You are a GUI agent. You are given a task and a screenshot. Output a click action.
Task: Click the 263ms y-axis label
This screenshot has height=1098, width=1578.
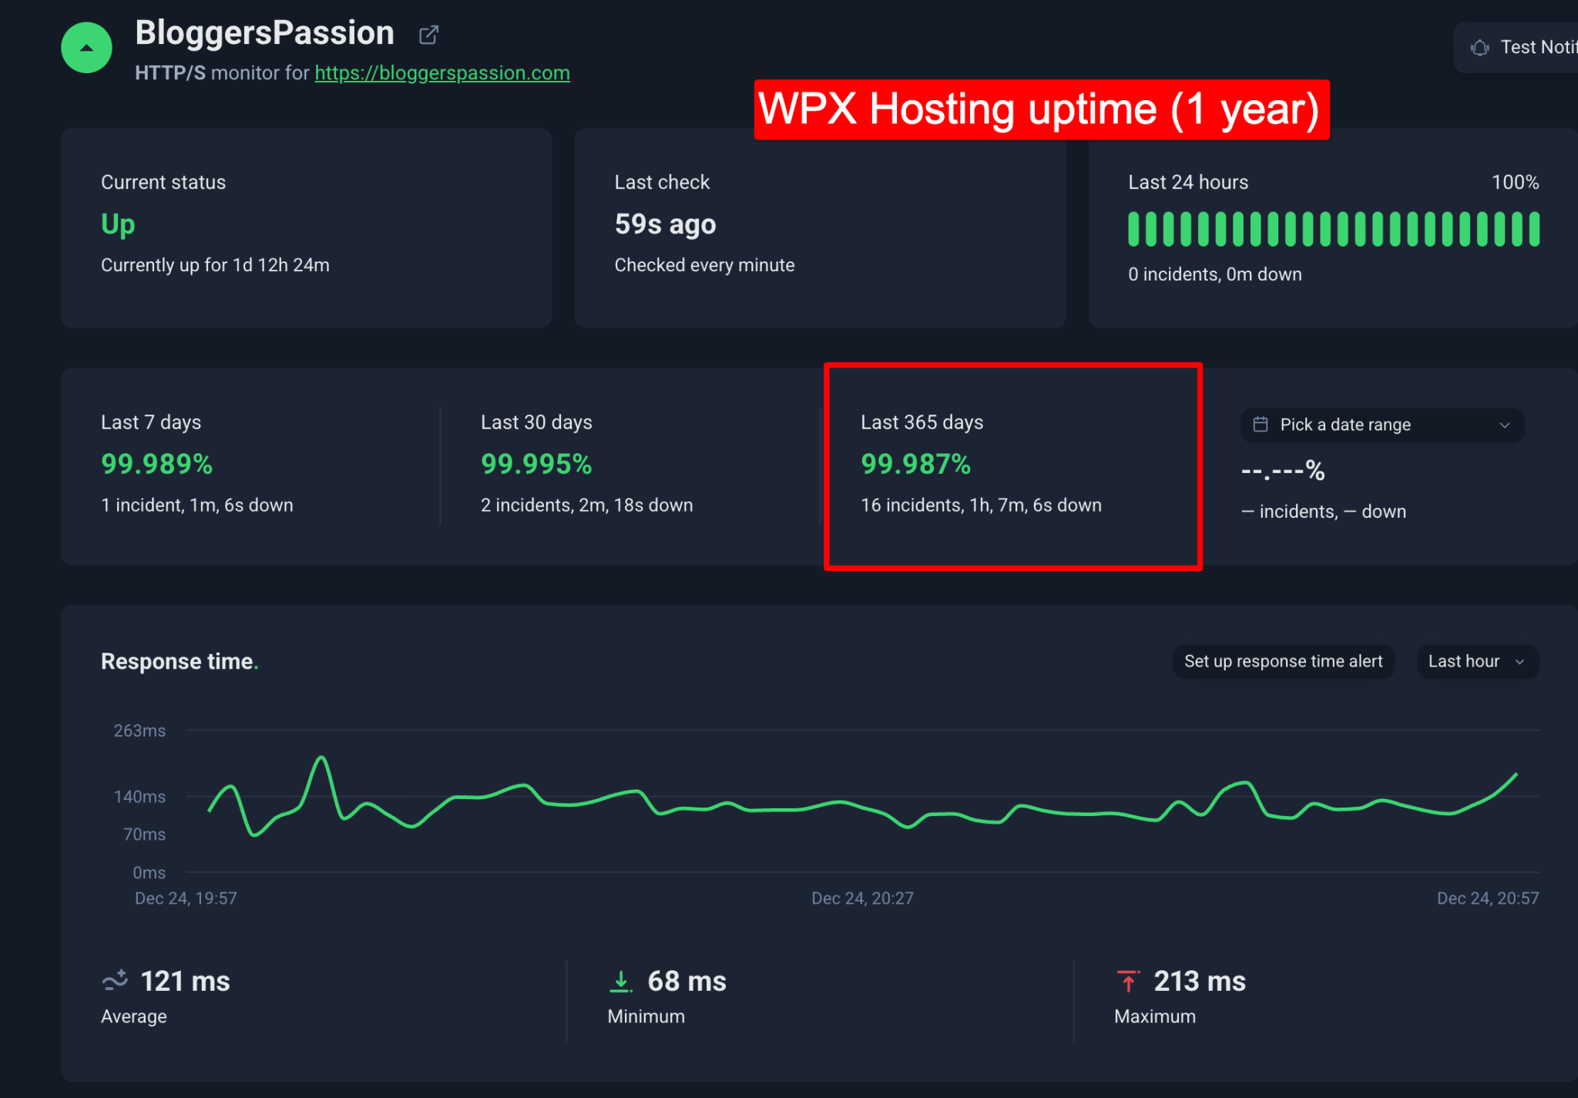click(139, 730)
